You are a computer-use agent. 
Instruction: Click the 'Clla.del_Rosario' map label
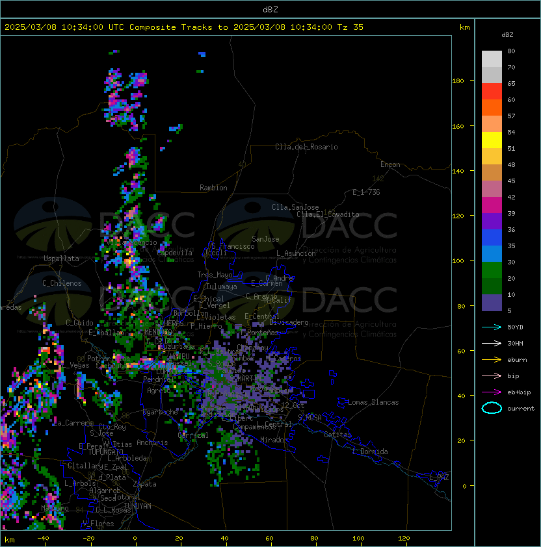(x=306, y=147)
